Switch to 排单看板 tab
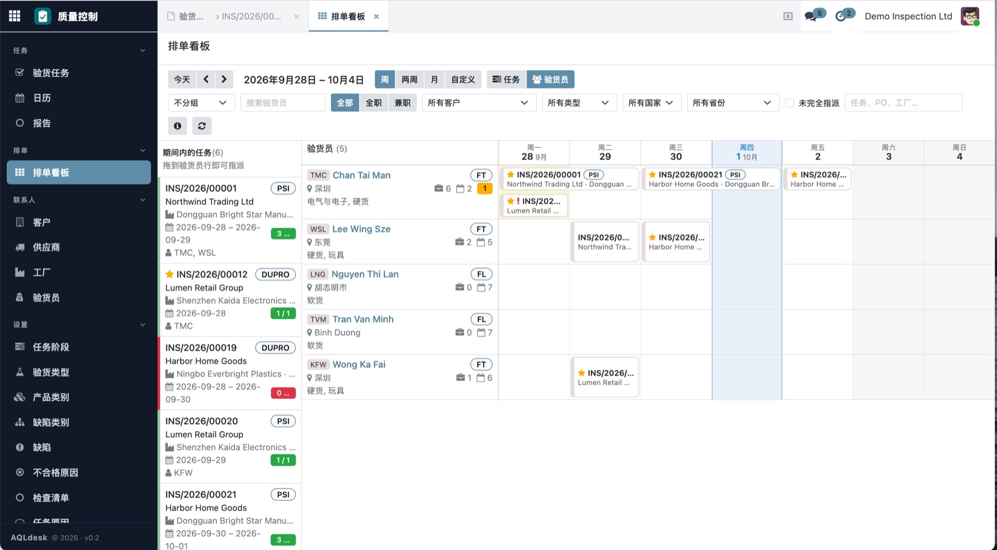The width and height of the screenshot is (997, 550). click(348, 16)
